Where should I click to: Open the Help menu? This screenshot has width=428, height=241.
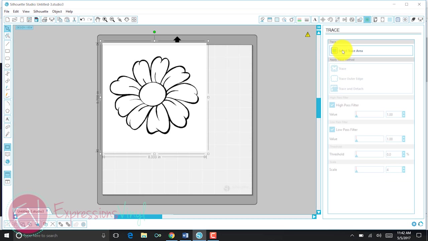(69, 11)
